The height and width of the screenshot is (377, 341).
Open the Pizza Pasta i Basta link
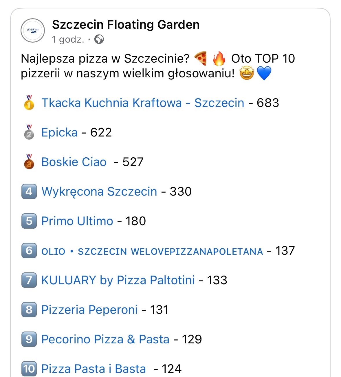[93, 369]
